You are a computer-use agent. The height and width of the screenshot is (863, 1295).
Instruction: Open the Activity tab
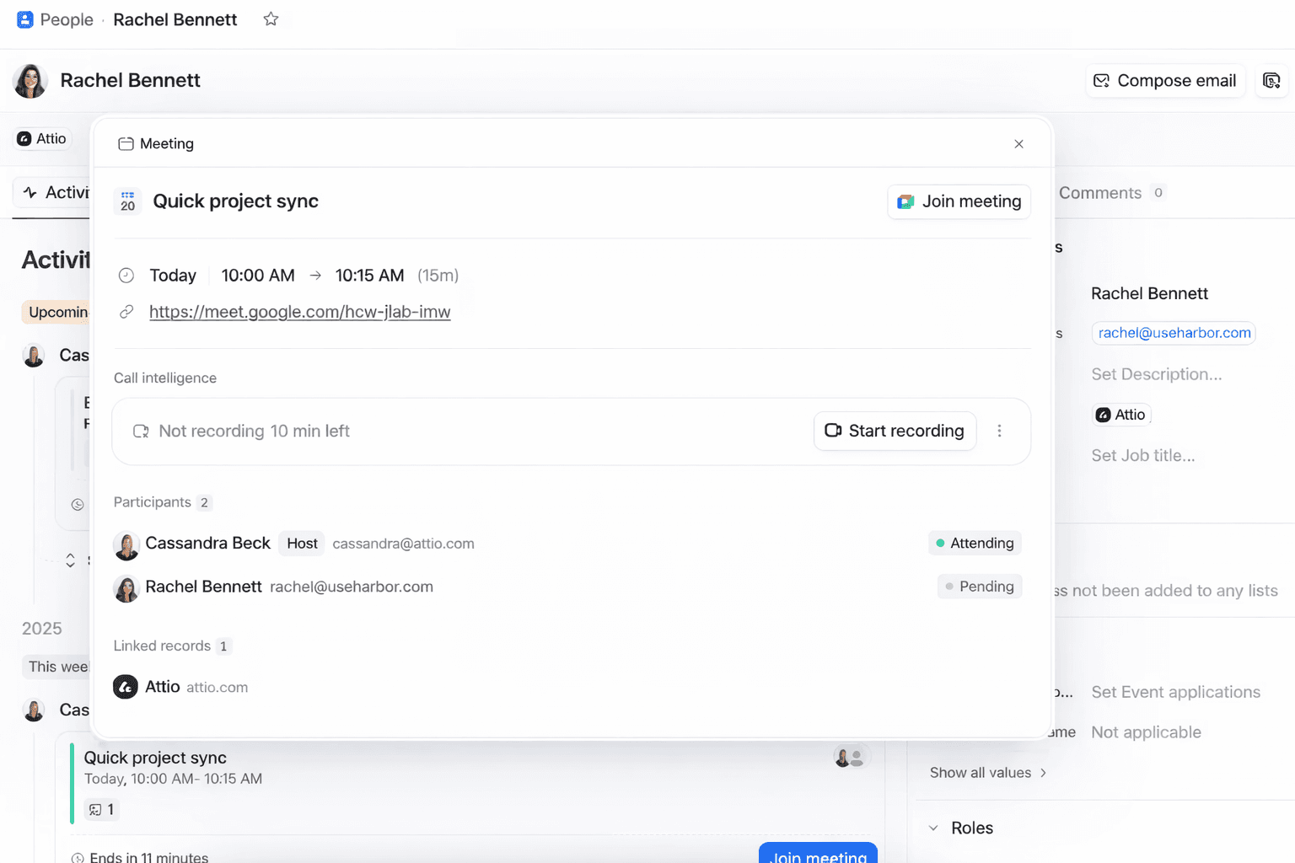[x=59, y=192]
